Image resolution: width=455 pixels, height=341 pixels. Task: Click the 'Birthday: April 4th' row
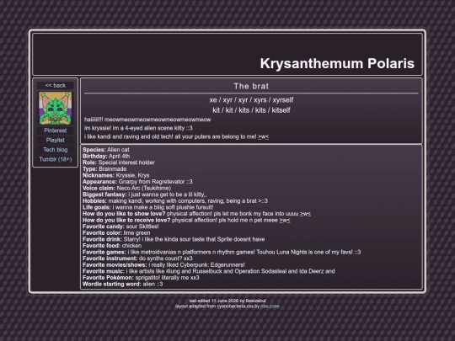pos(106,156)
